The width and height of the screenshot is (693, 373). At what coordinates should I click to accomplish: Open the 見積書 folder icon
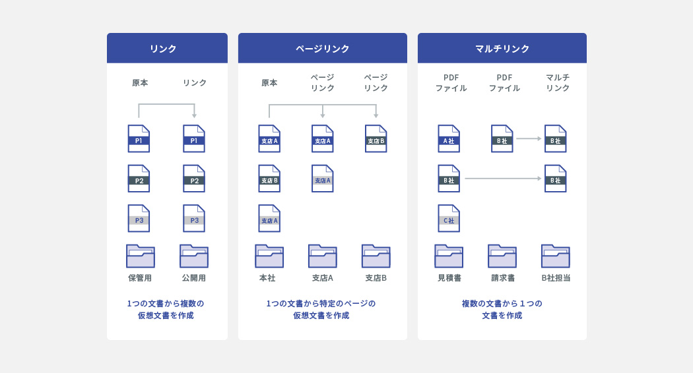[x=449, y=256]
